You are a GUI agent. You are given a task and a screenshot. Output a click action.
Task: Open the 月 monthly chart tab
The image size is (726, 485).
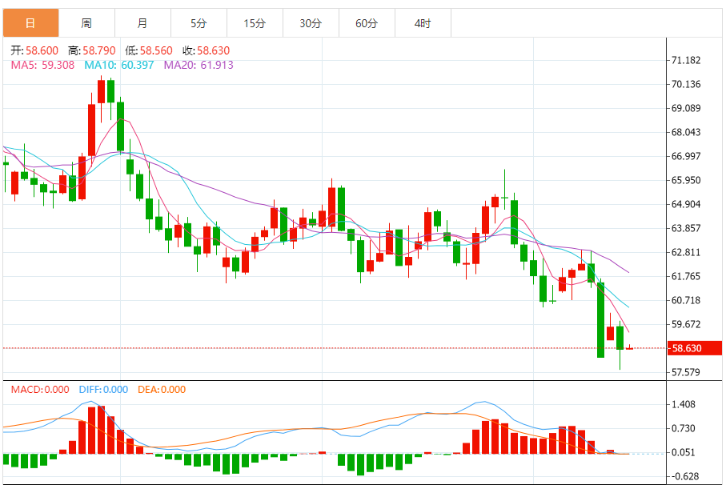point(142,23)
